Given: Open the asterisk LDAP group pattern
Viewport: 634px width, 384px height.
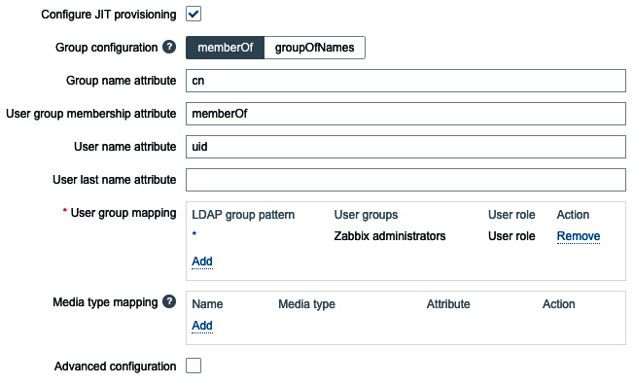Looking at the screenshot, I should [194, 234].
